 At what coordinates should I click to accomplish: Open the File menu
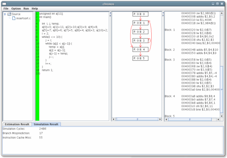pyautogui.click(x=6, y=8)
